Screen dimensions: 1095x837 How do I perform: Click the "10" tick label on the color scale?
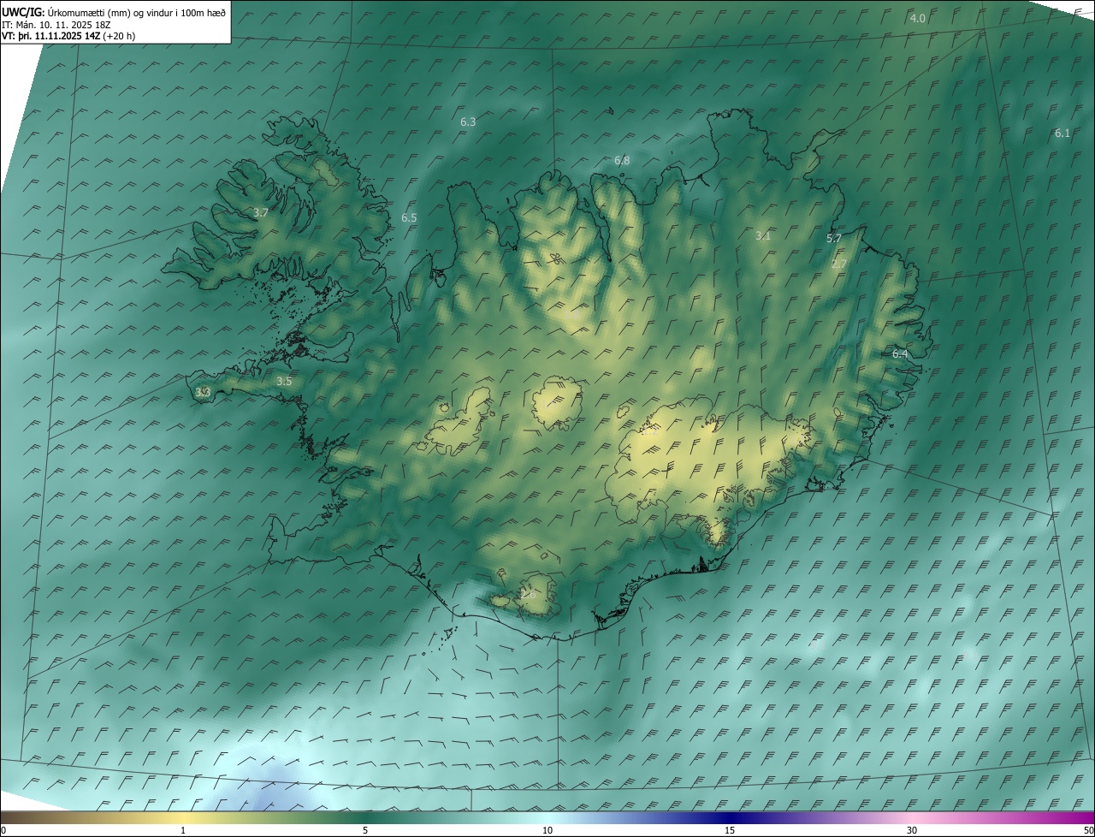click(x=547, y=830)
